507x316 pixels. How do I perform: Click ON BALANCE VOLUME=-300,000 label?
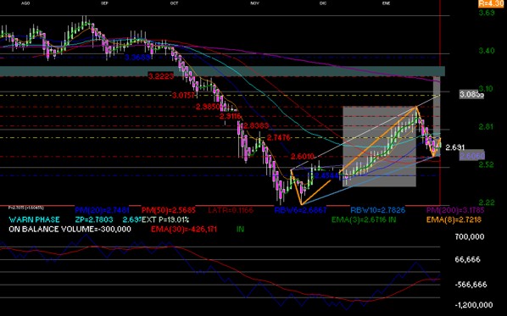point(70,230)
